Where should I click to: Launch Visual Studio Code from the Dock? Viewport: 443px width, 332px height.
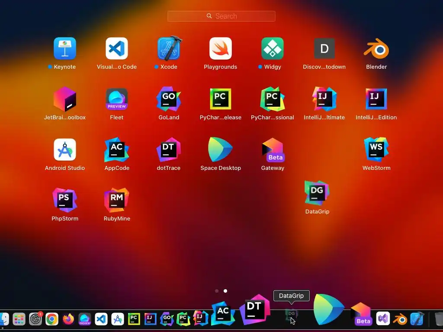click(101, 319)
